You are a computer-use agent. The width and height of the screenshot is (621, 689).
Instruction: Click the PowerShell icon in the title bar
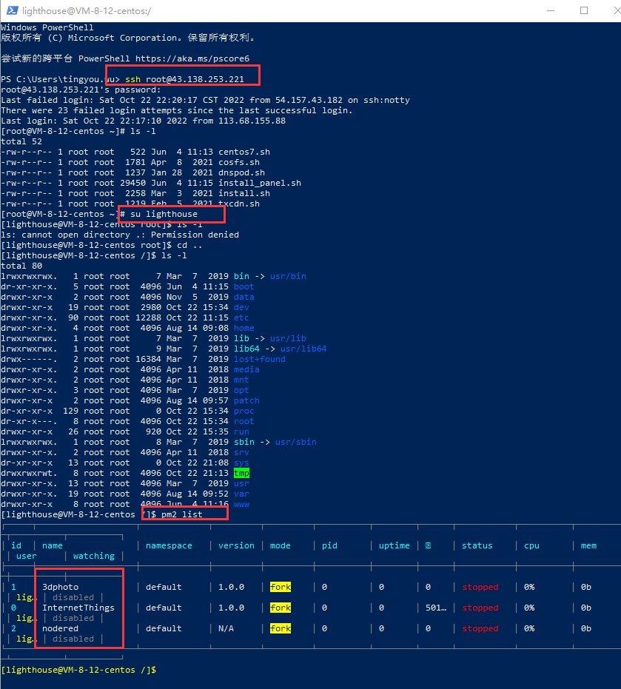pos(13,10)
